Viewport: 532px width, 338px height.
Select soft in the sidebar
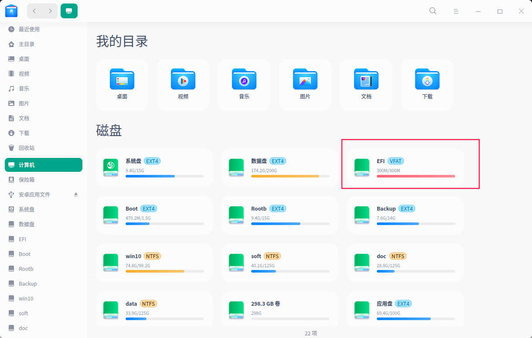[44, 313]
